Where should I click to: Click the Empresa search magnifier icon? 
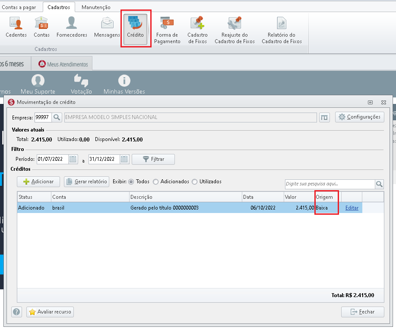click(57, 117)
